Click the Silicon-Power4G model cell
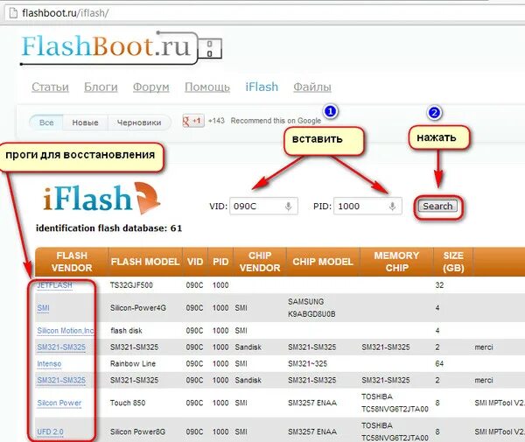This screenshot has height=442, width=525. (138, 308)
